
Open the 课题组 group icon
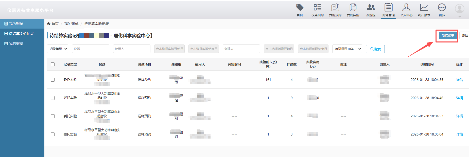tap(371, 8)
